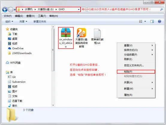Viewport: 166px width, 125px height.
Task: Choose 排序方式(O) in the context menu
Action: [x=136, y=50]
